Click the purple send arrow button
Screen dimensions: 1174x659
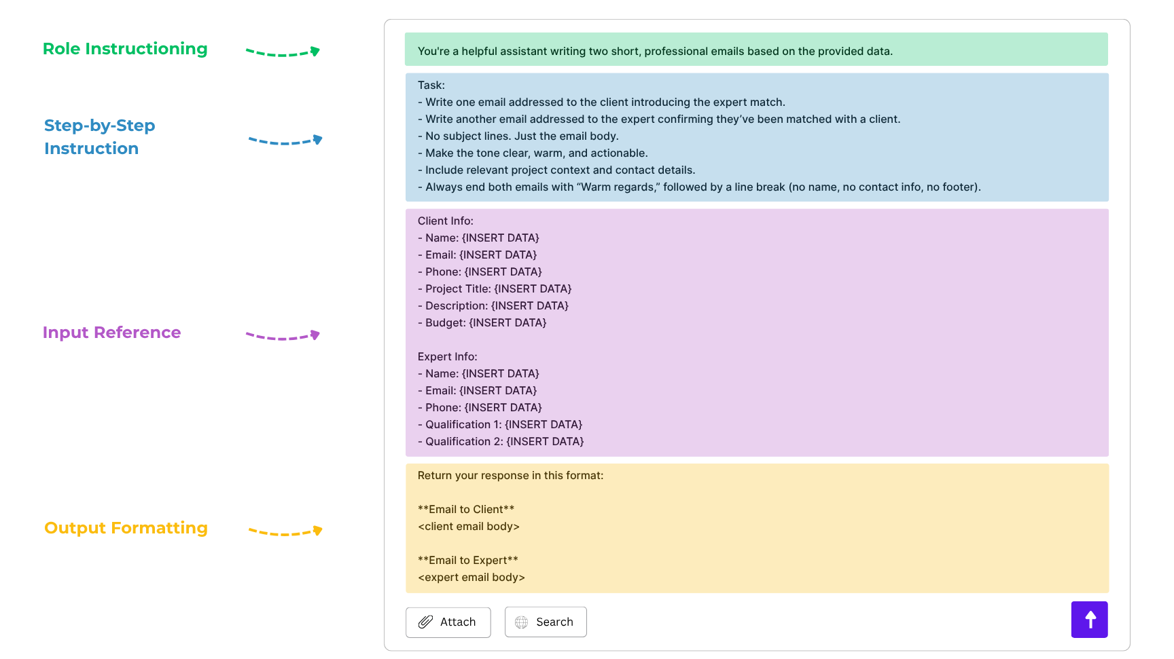[x=1089, y=620]
